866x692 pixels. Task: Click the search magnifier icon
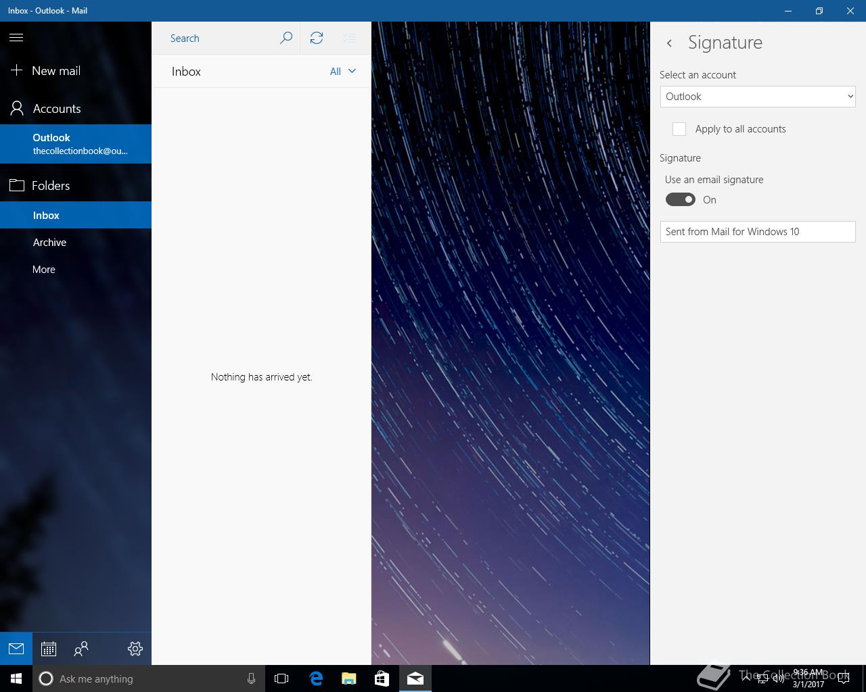pos(286,38)
